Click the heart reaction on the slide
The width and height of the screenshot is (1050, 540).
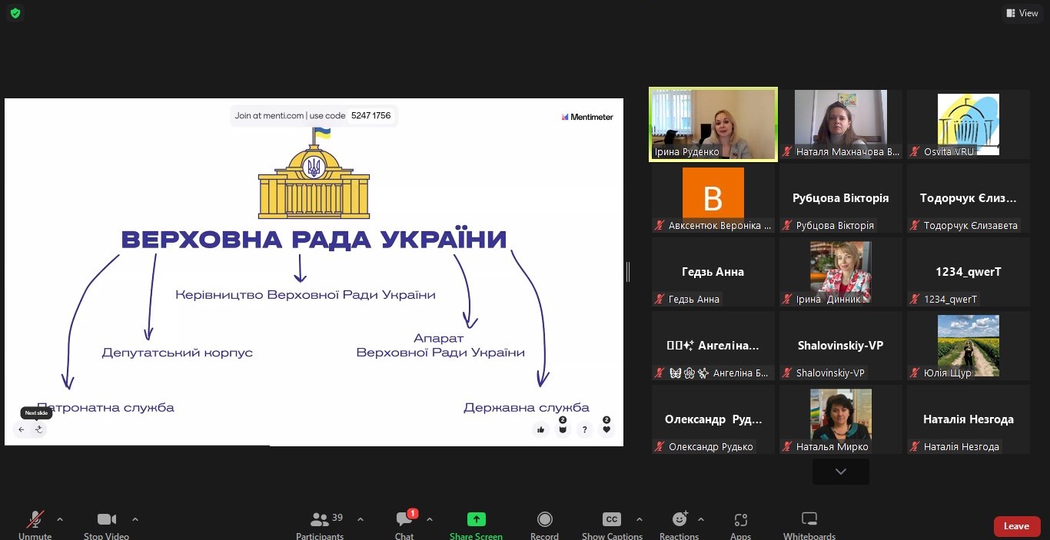click(606, 430)
